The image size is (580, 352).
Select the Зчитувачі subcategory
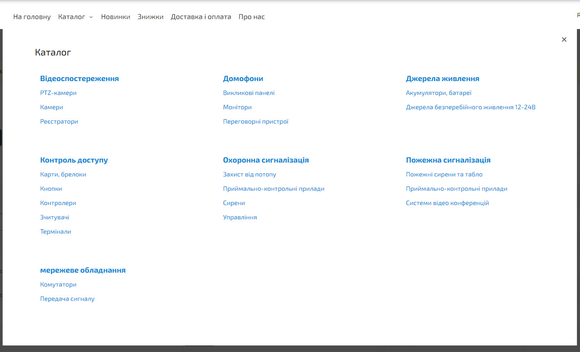click(55, 217)
